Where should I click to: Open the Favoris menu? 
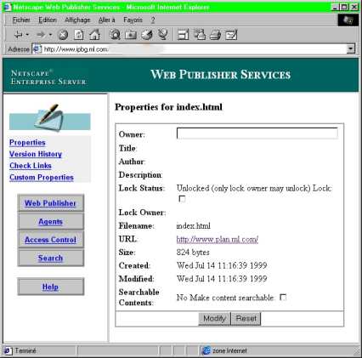tap(133, 20)
